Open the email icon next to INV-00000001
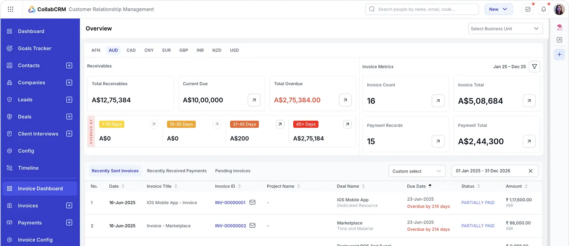The height and width of the screenshot is (246, 569). 252,203
